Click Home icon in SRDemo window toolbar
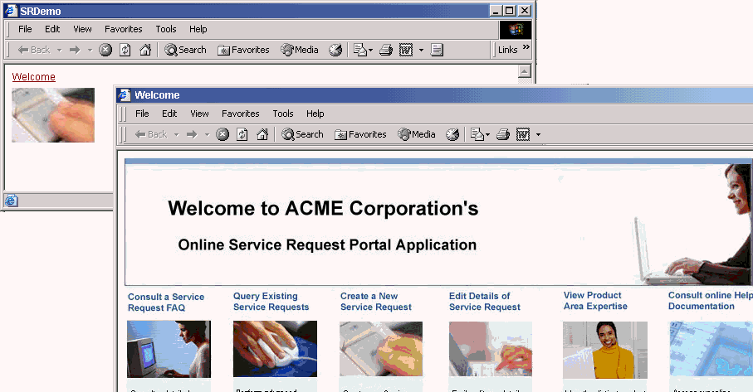The width and height of the screenshot is (753, 392). [145, 50]
